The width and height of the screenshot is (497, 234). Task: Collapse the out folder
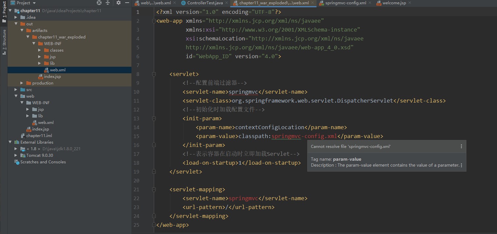tap(16, 24)
